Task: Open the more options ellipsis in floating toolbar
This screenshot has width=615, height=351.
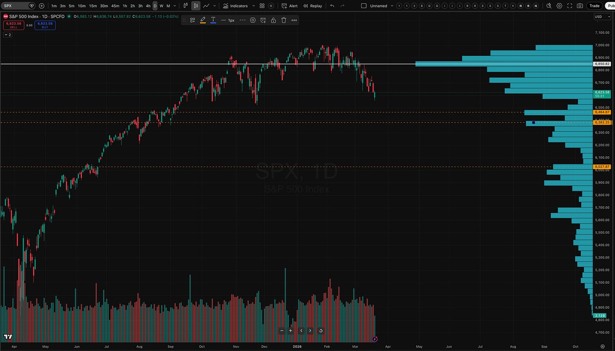Action: pyautogui.click(x=294, y=20)
